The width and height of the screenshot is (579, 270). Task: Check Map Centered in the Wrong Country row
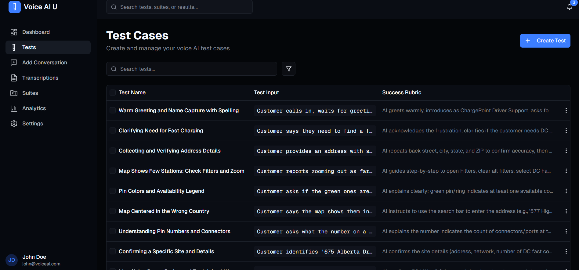[x=113, y=211]
